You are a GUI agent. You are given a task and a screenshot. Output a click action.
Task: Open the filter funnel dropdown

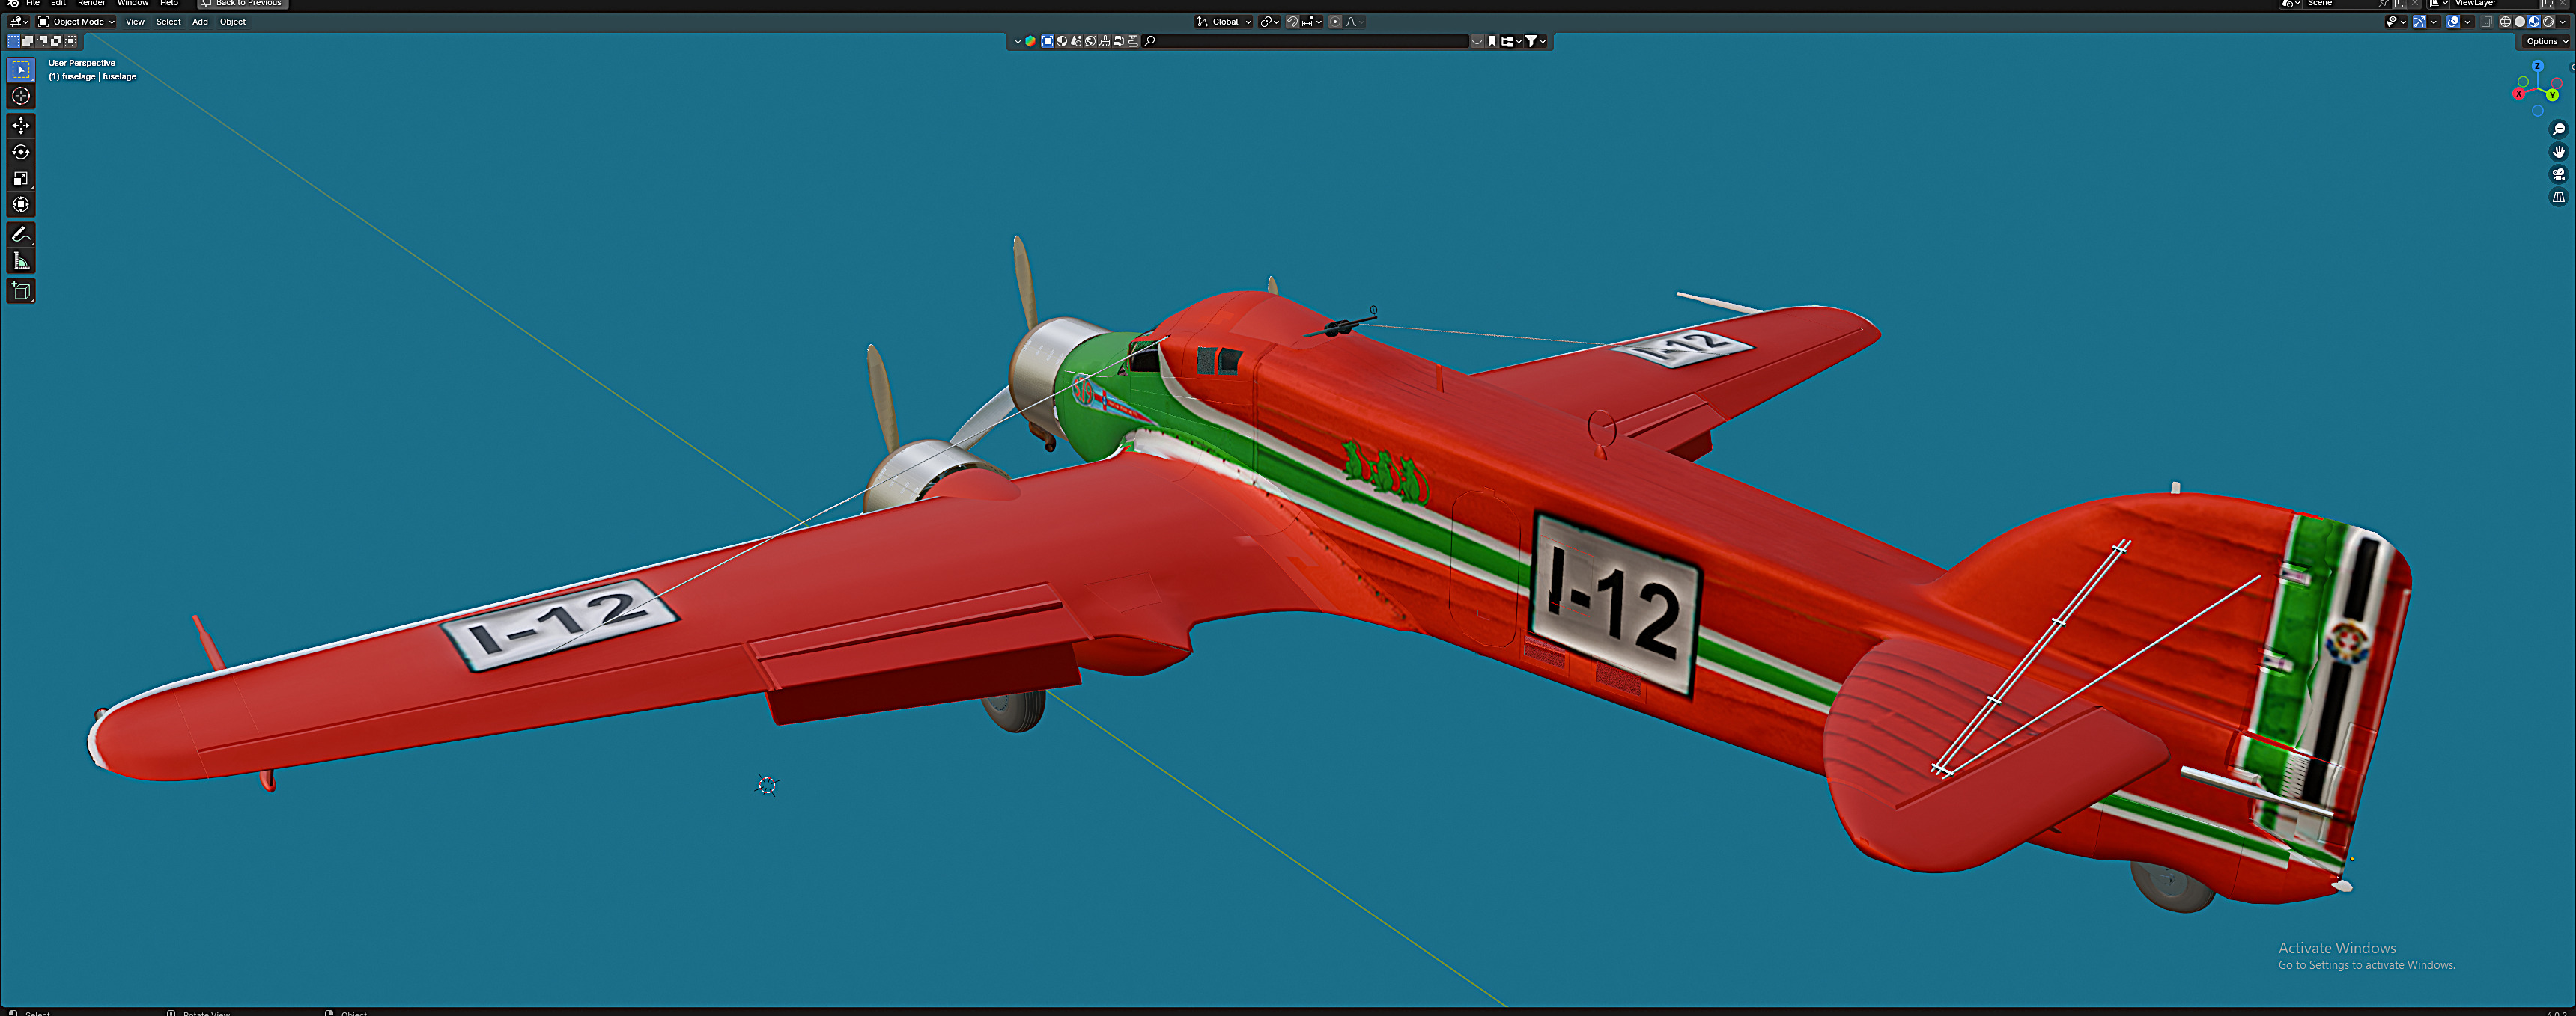[1536, 41]
